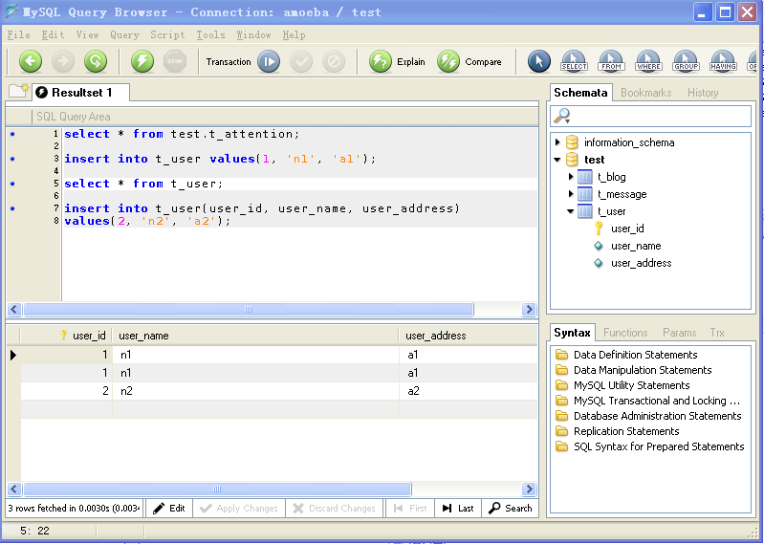Click the Apply Changes button

click(239, 509)
